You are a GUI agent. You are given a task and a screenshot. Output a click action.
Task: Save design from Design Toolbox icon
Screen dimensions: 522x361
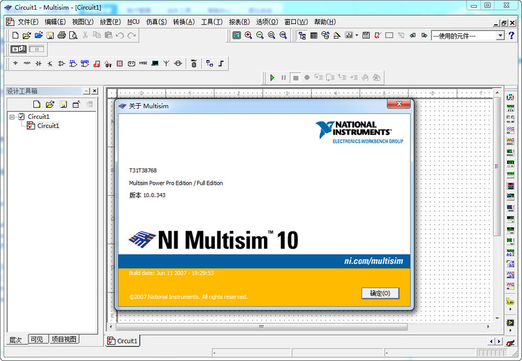tap(63, 104)
